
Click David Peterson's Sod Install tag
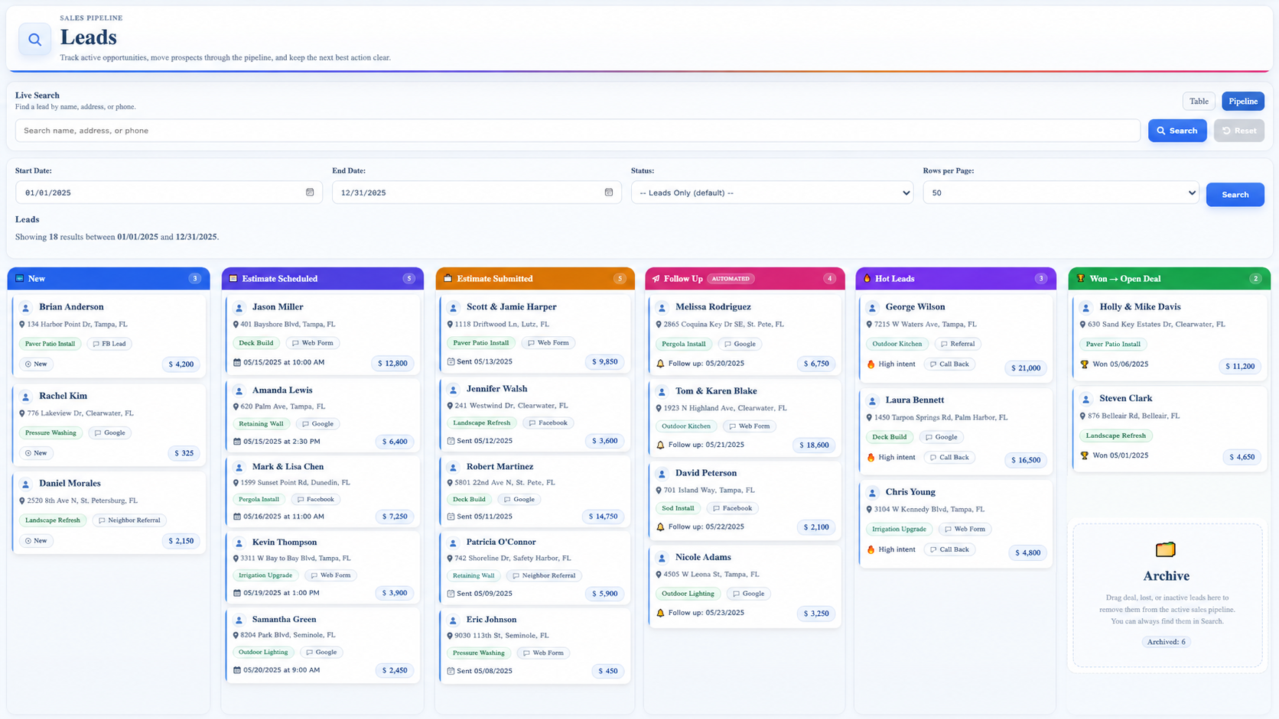point(678,508)
